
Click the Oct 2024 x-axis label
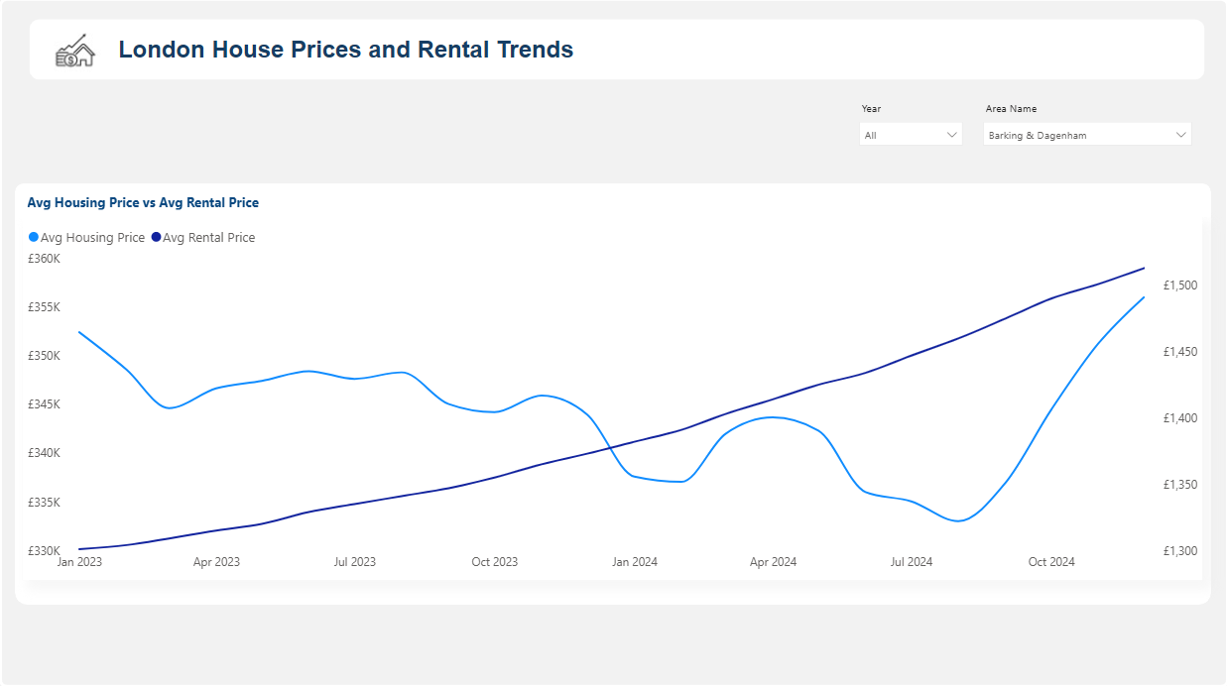click(1050, 562)
